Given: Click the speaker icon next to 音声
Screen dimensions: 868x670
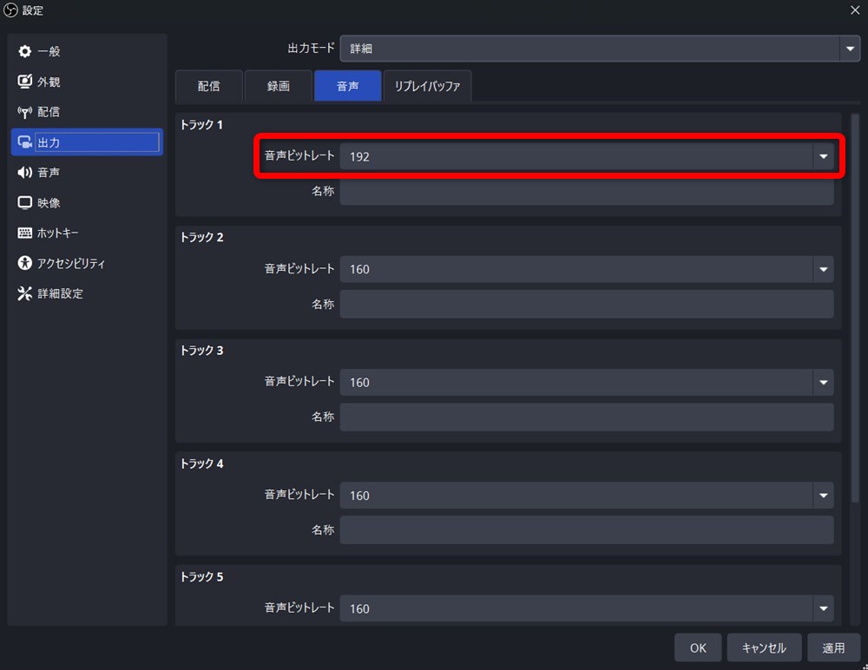Looking at the screenshot, I should coord(25,172).
